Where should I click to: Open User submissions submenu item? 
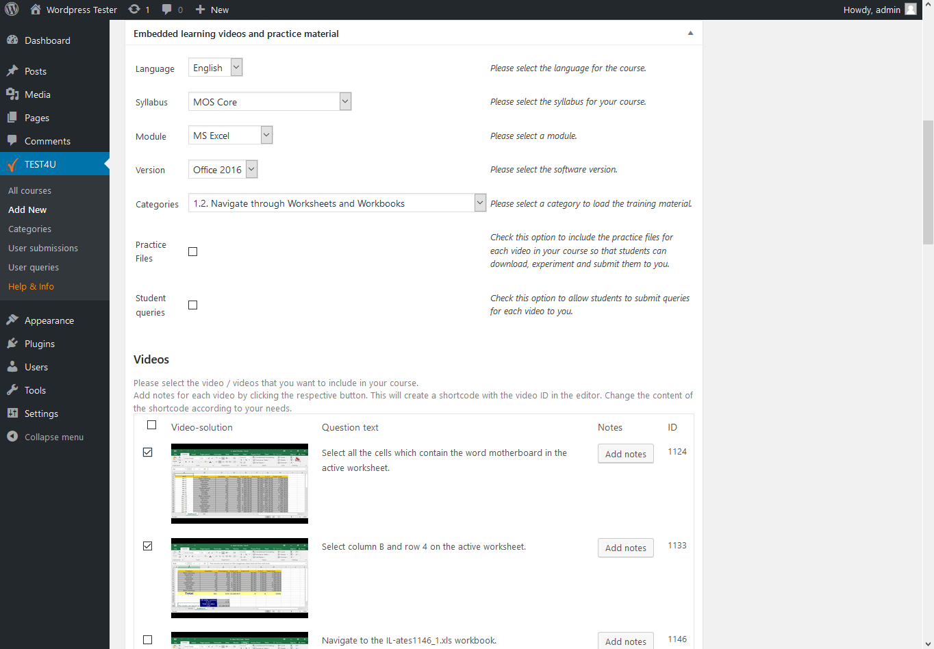tap(43, 248)
